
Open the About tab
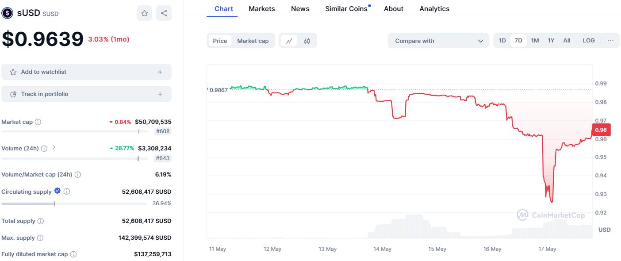[x=394, y=8]
